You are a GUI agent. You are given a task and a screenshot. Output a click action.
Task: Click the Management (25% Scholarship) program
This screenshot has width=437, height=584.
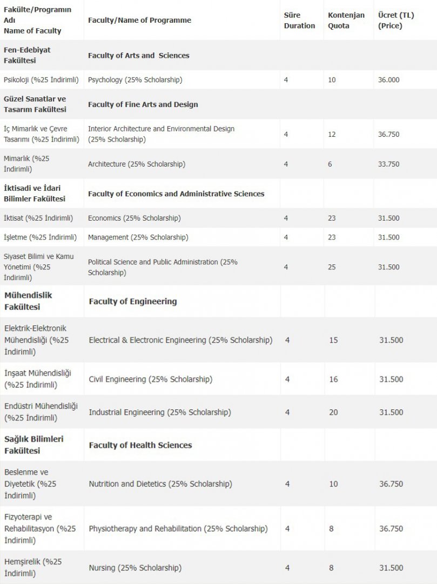(x=138, y=237)
